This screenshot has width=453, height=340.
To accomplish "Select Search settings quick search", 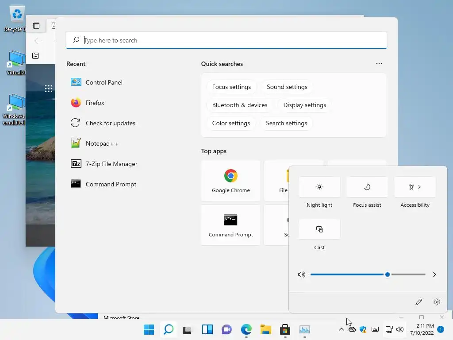I will pos(286,123).
